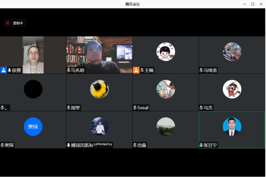The height and width of the screenshot is (177, 266).
Task: Click the muted mic icon next to Sveal
Action: [135, 107]
